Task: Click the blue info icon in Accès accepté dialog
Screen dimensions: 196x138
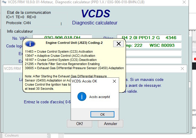Action: tap(82, 97)
